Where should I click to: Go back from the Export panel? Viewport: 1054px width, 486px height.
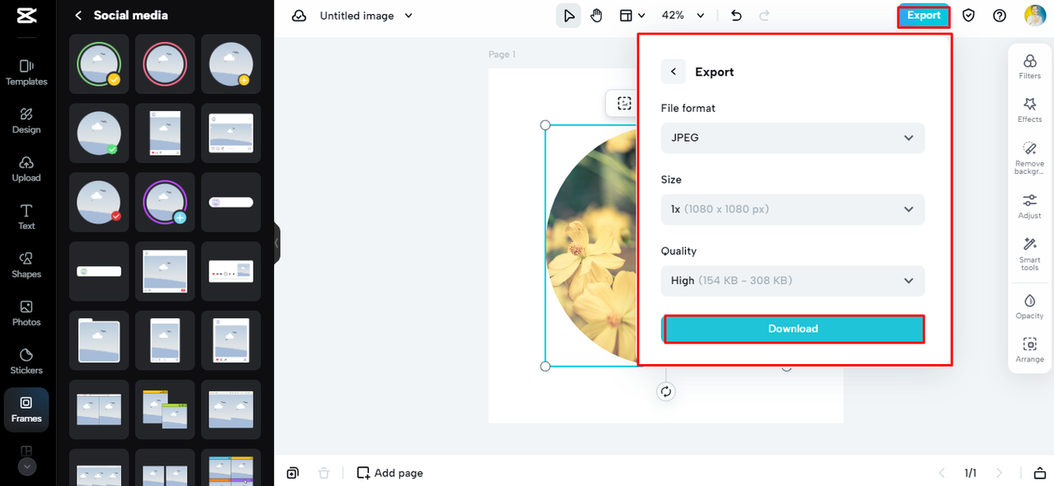point(673,72)
